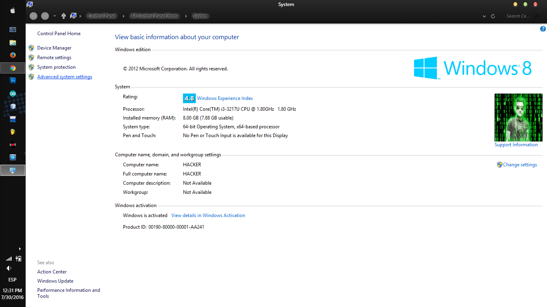The height and width of the screenshot is (307, 547).
Task: Expand the chevron before Control Panel breadcrumb
Action: 80,16
